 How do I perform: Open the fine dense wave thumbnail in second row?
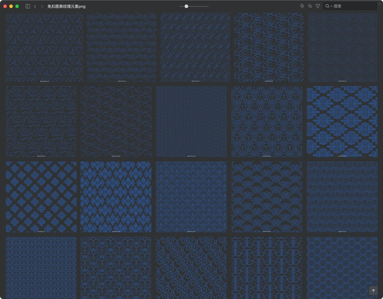[191, 121]
